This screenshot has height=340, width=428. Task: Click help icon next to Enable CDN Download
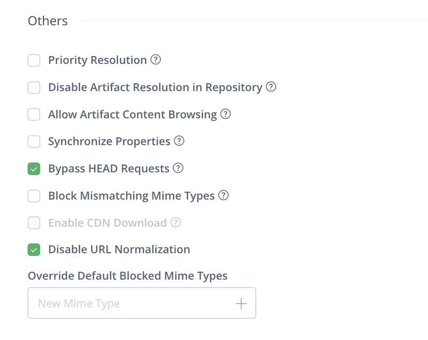coord(175,222)
